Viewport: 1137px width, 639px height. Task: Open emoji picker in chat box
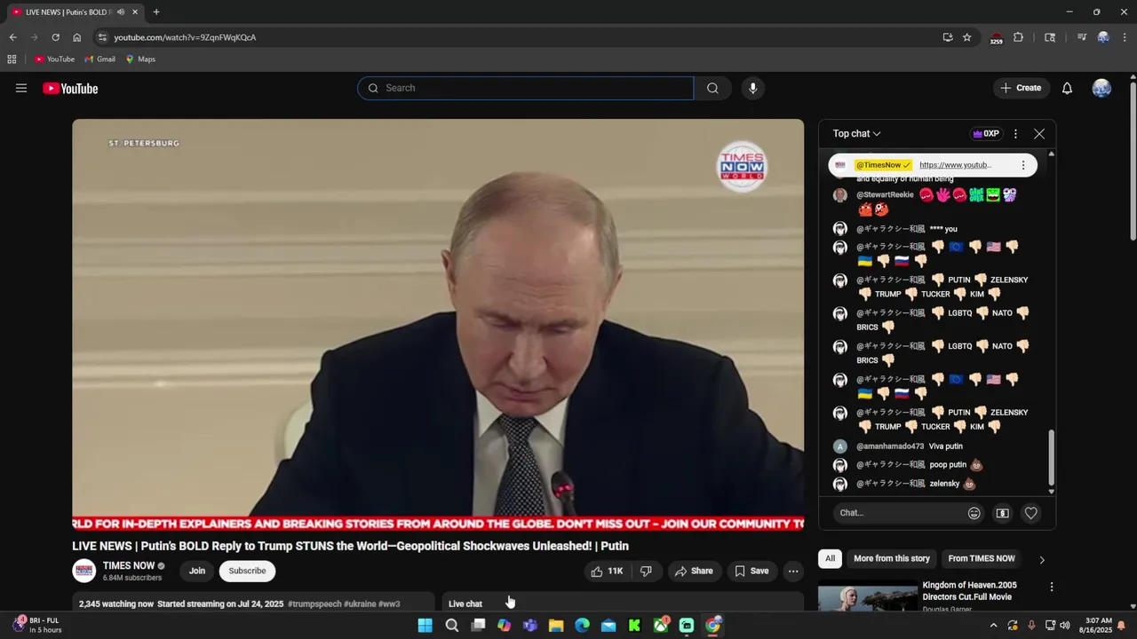point(974,513)
